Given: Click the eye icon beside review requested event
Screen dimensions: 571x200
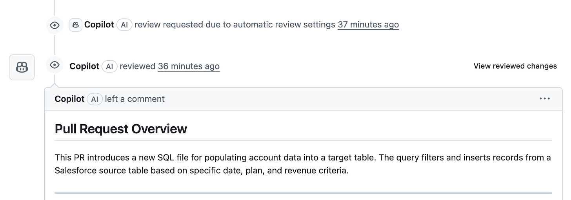Looking at the screenshot, I should click(55, 25).
